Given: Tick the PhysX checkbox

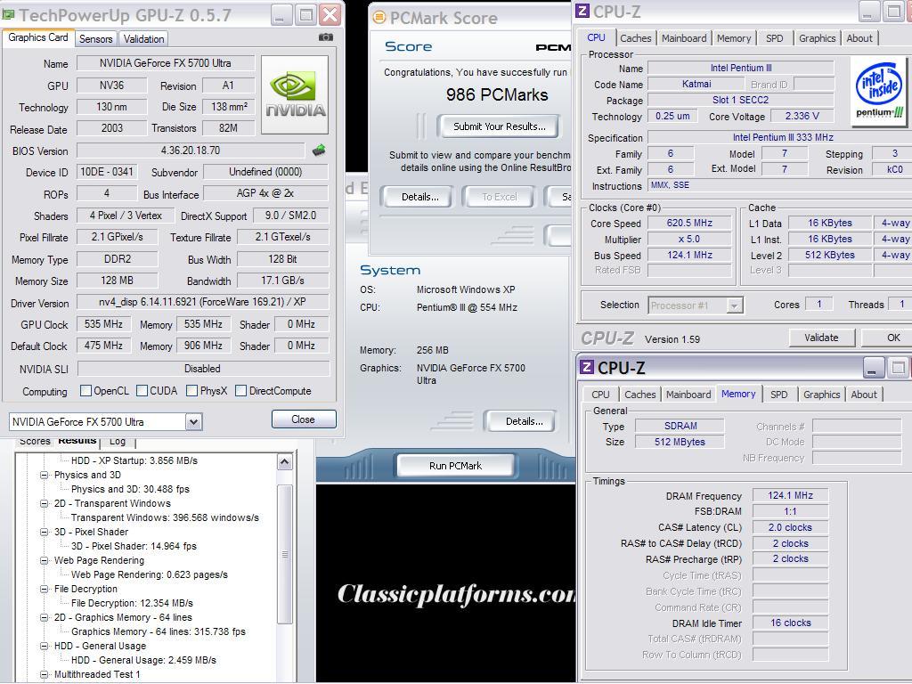Looking at the screenshot, I should point(192,391).
